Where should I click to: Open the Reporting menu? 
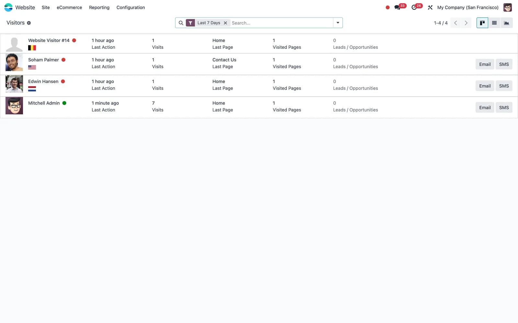(x=99, y=7)
